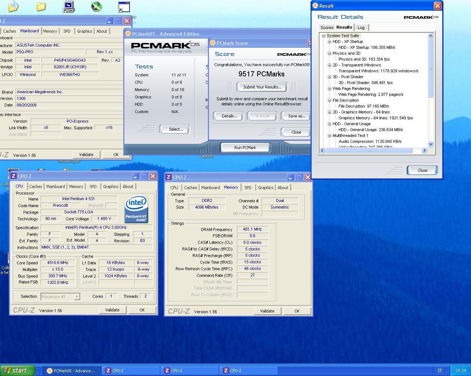
Task: Click Validate in CPU-Z Mainboard window
Action: (x=86, y=155)
